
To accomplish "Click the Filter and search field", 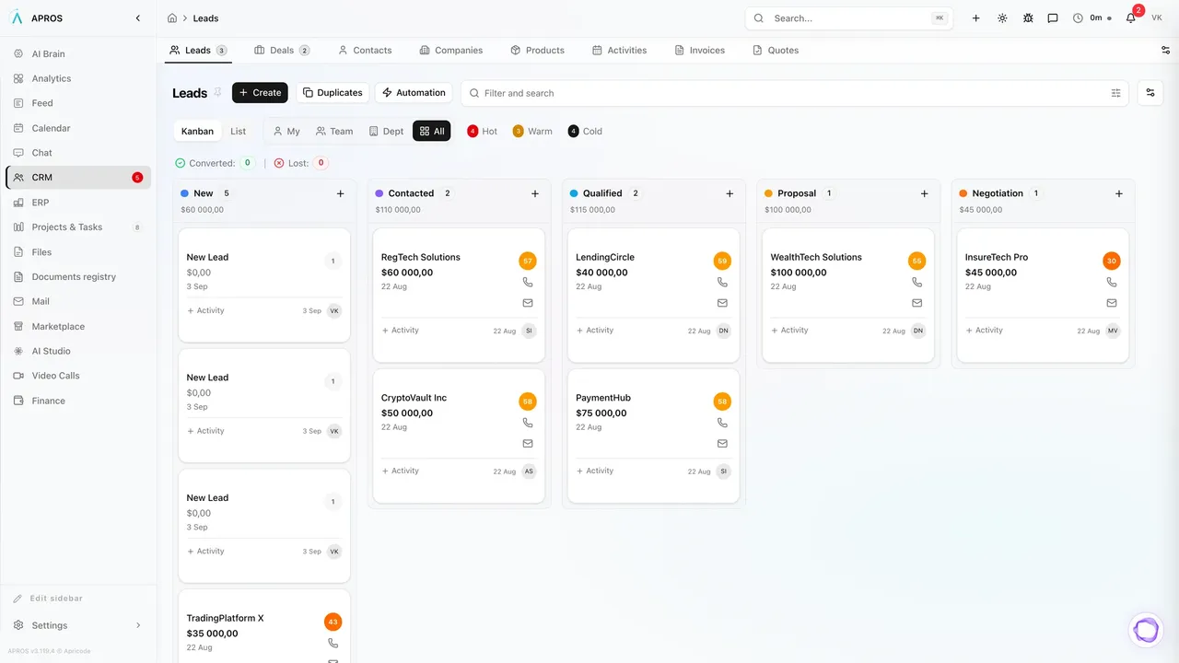I will (x=794, y=93).
